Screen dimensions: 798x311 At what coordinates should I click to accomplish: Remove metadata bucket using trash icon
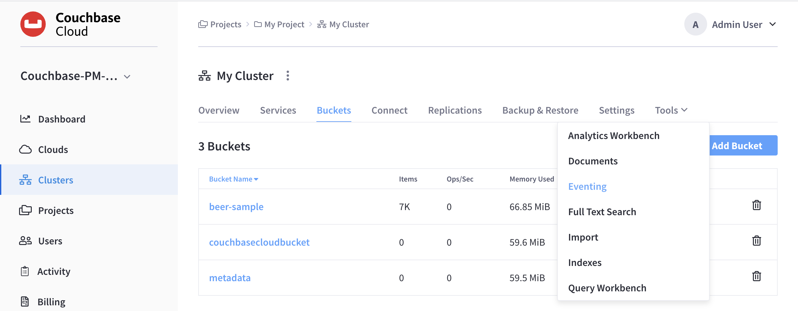click(756, 276)
